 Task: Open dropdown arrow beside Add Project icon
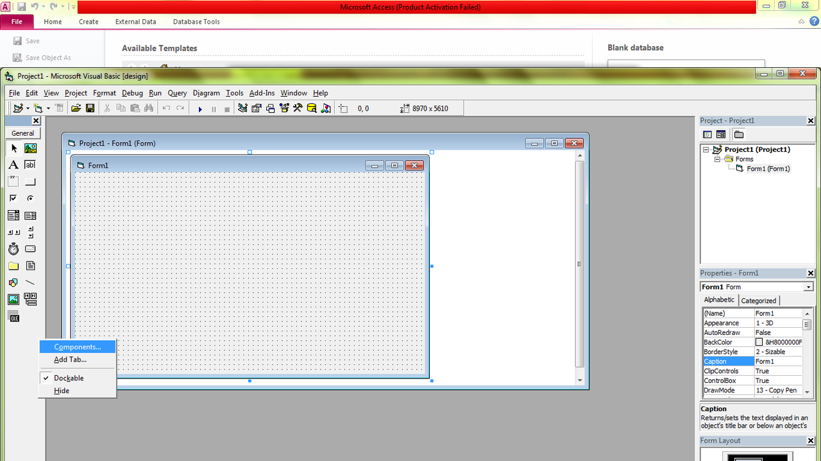[x=28, y=109]
